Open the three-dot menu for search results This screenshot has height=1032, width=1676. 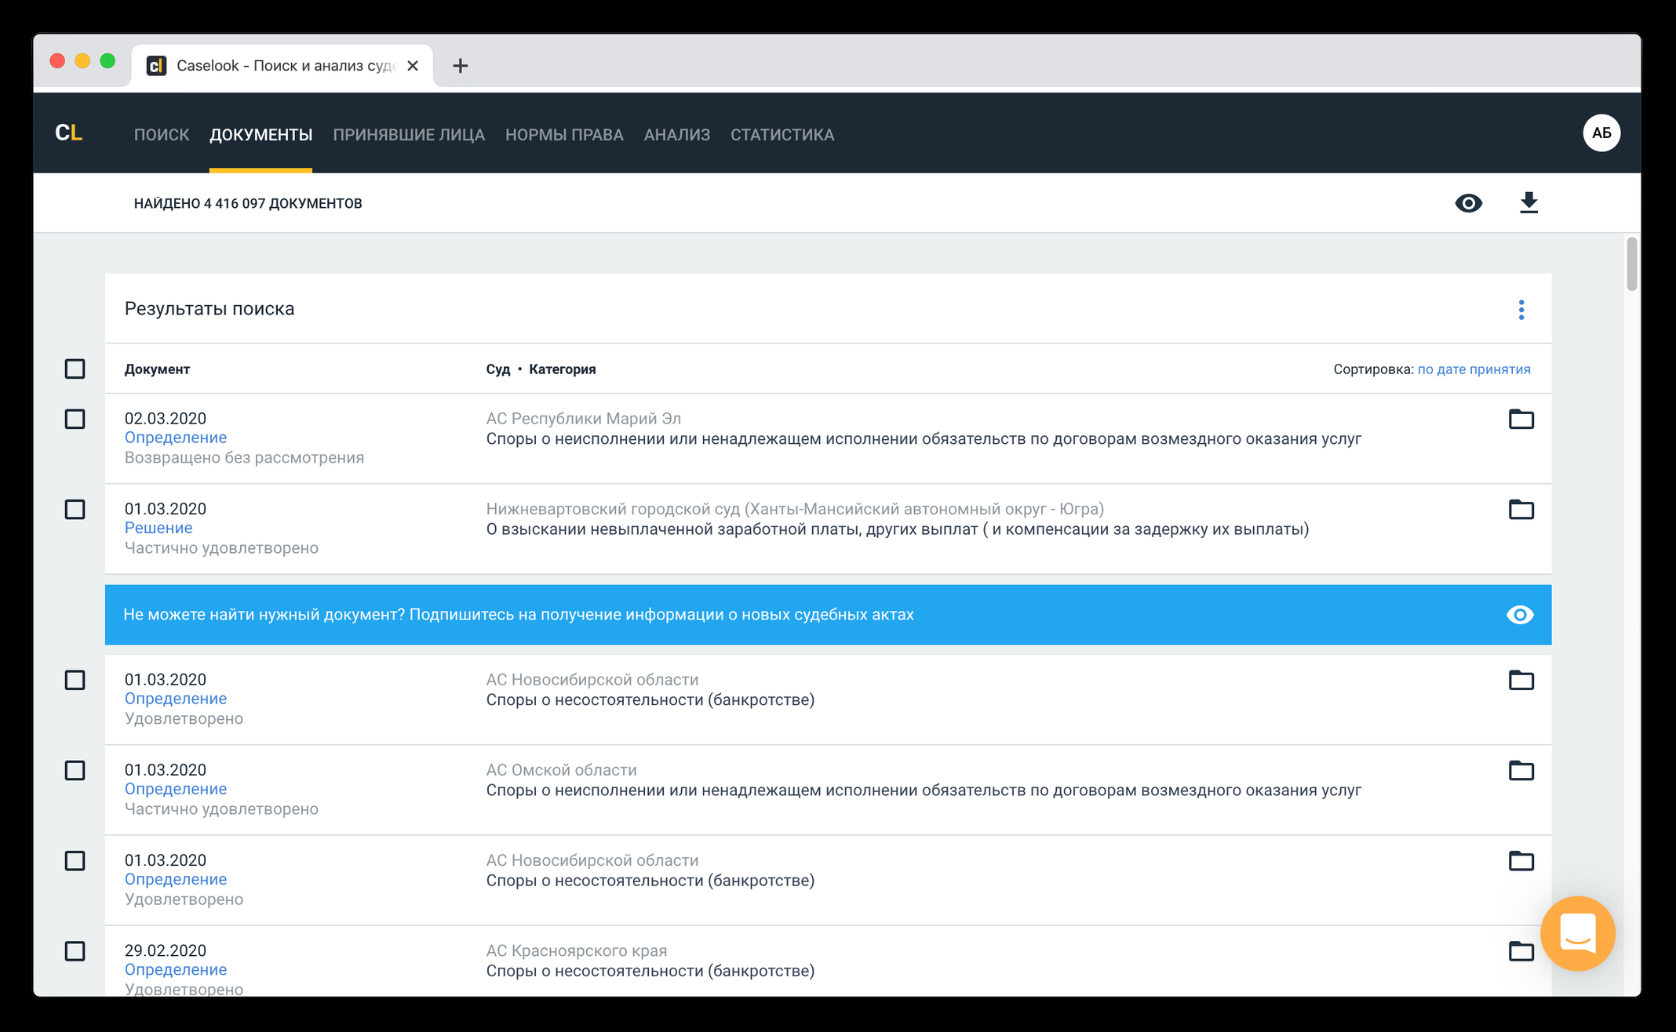point(1521,310)
